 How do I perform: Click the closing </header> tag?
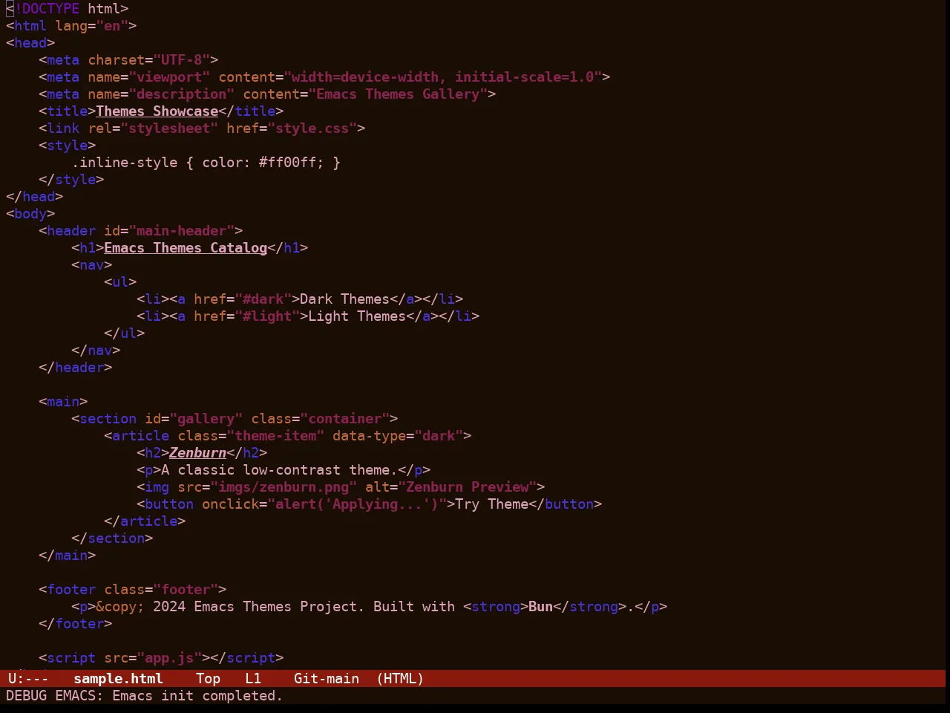click(x=76, y=367)
